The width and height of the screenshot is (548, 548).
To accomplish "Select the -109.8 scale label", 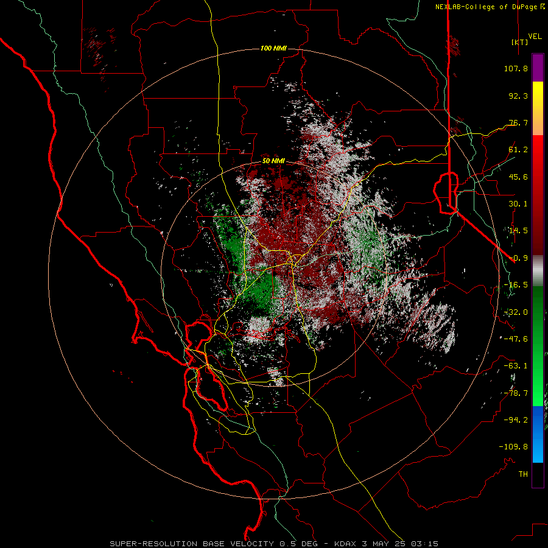I will pyautogui.click(x=513, y=447).
